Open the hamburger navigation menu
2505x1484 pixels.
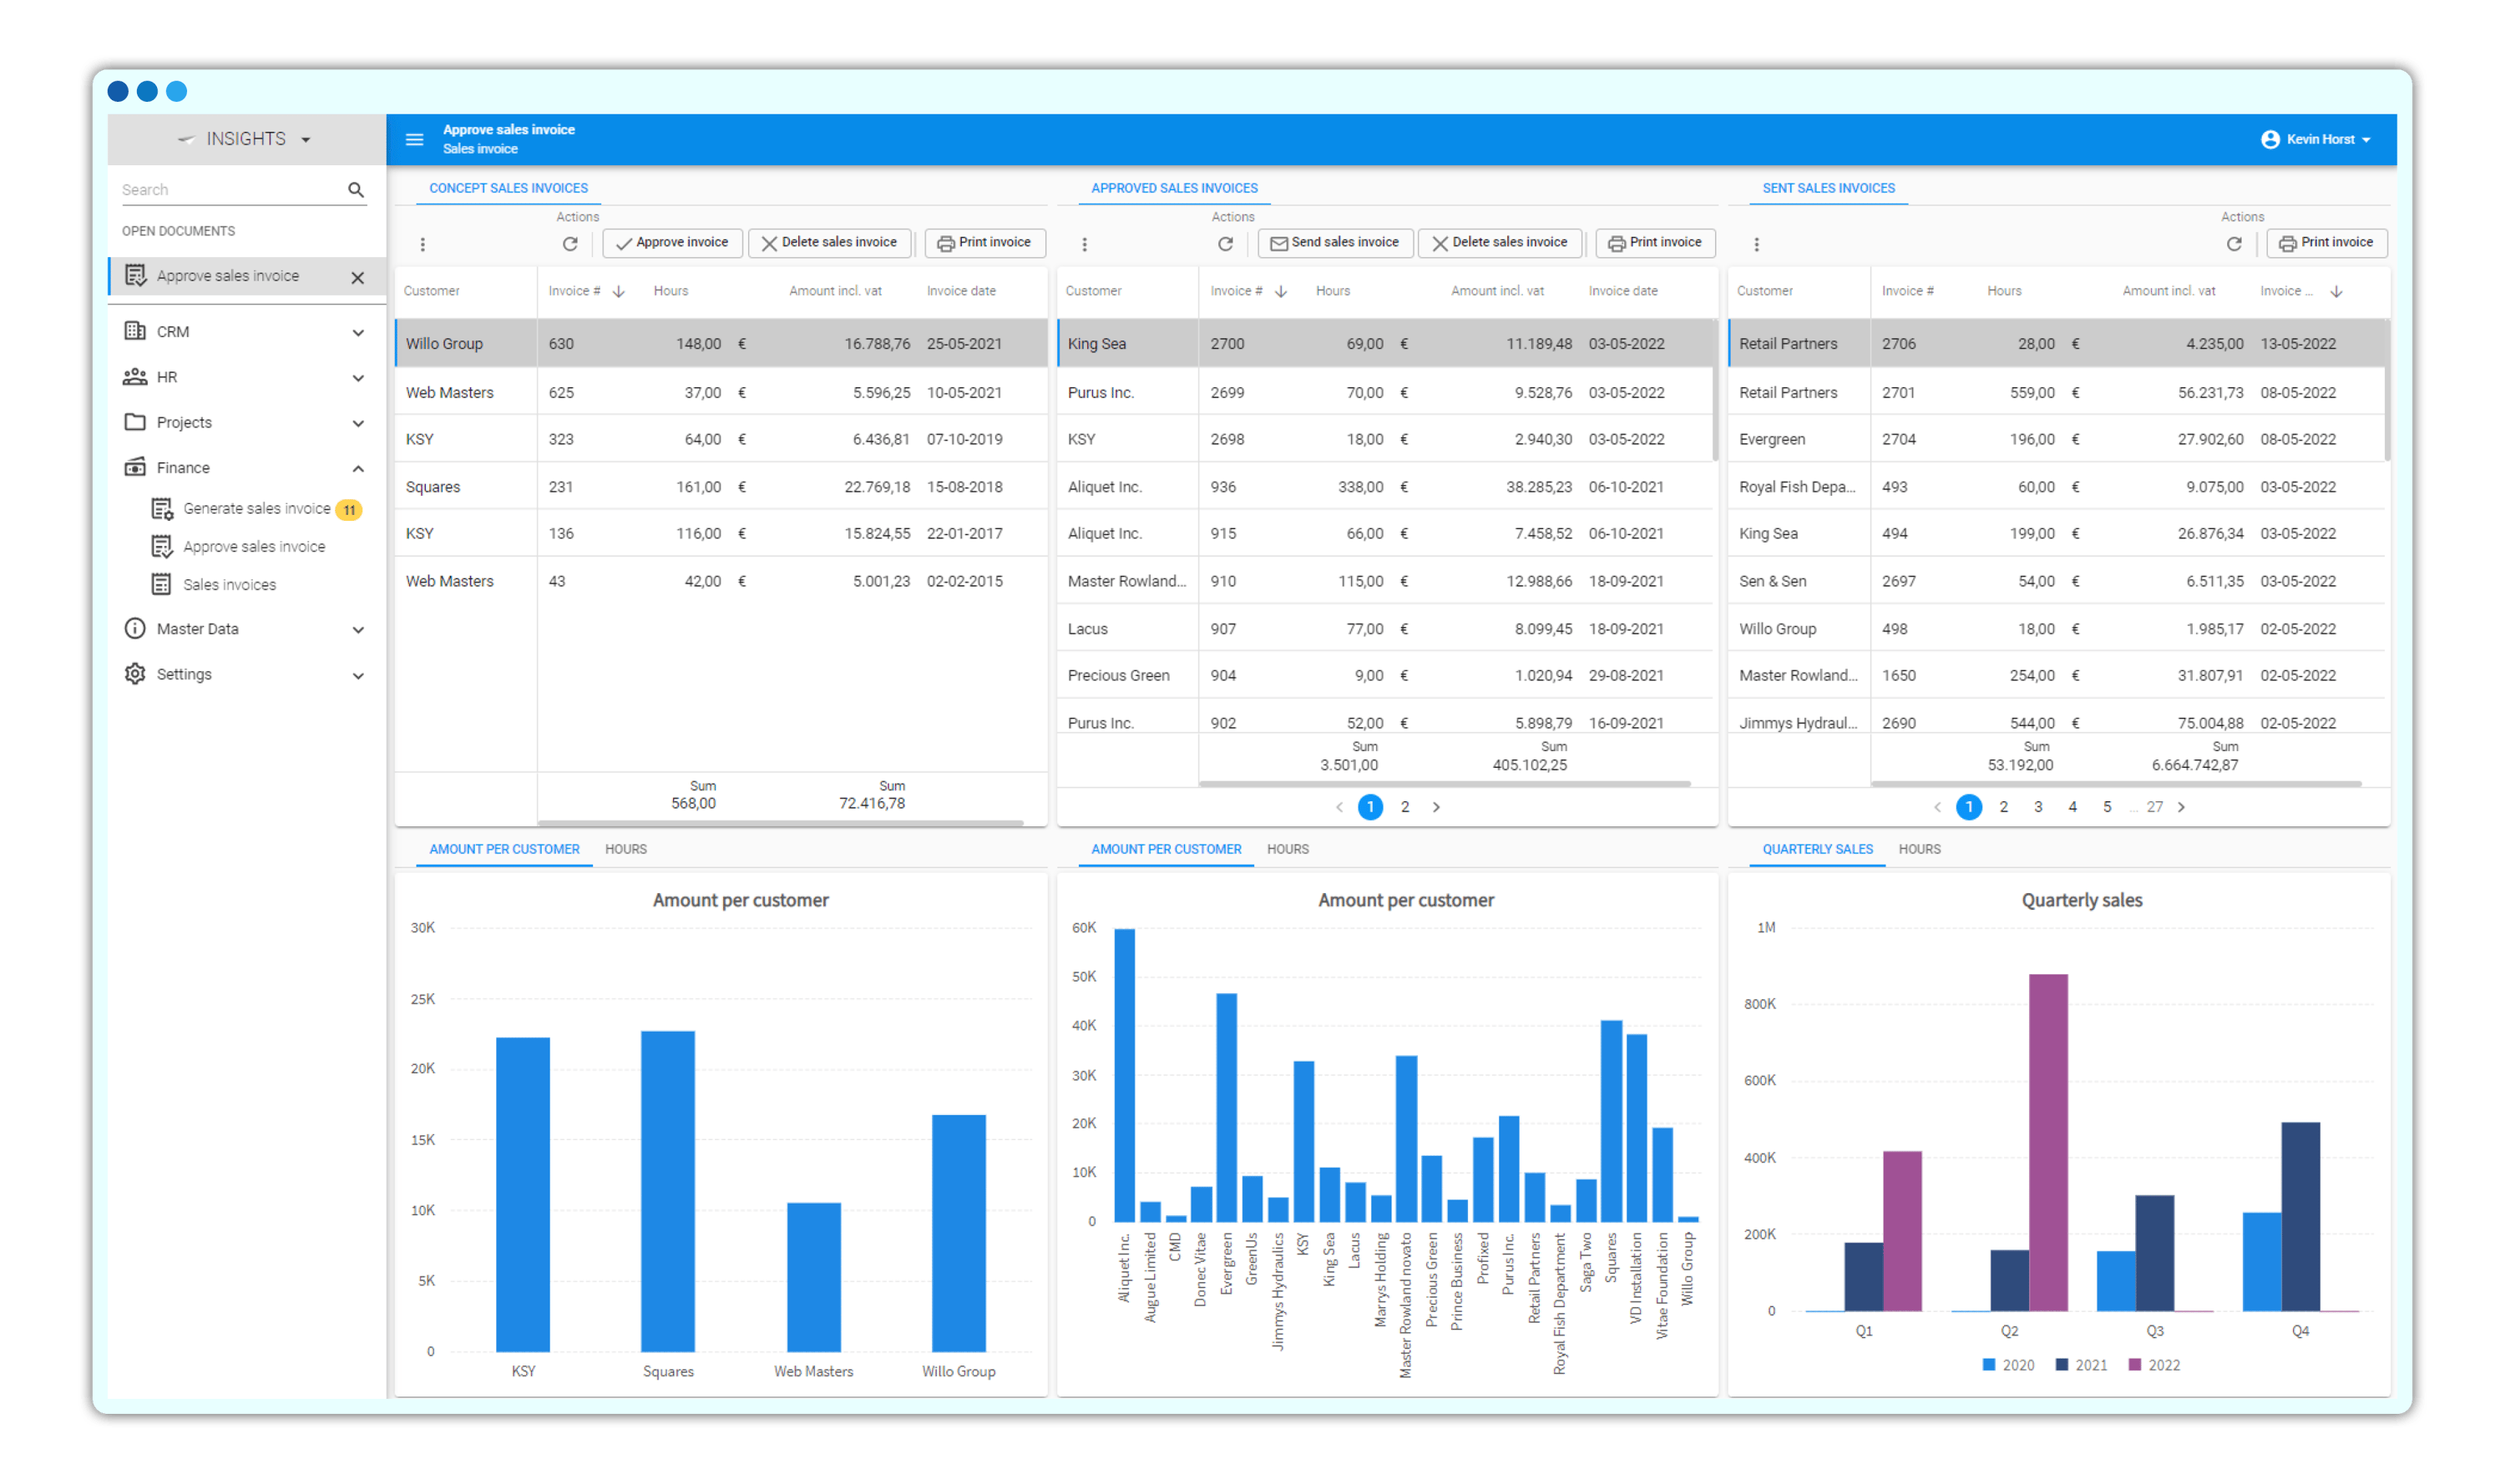click(x=415, y=139)
